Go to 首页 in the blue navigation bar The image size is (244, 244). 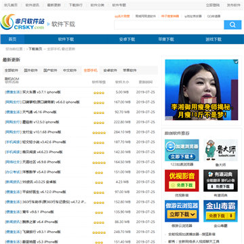12,39
